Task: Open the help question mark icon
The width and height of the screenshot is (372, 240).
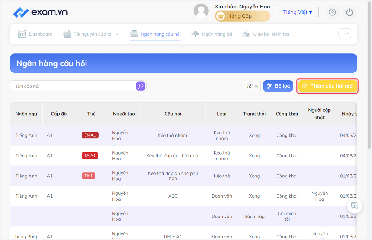Action: [x=332, y=12]
